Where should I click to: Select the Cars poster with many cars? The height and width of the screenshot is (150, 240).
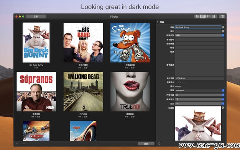tap(36, 131)
